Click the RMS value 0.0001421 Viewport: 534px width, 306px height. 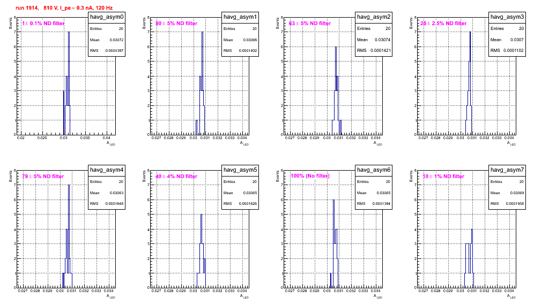[381, 51]
